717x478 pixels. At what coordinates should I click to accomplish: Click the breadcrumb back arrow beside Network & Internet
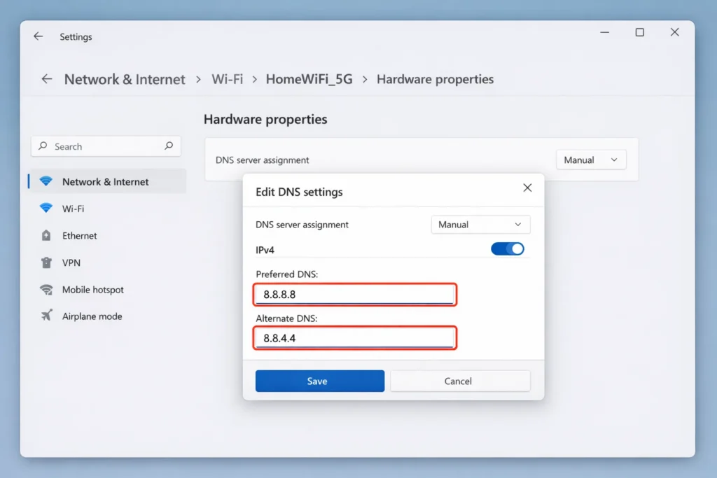tap(46, 79)
